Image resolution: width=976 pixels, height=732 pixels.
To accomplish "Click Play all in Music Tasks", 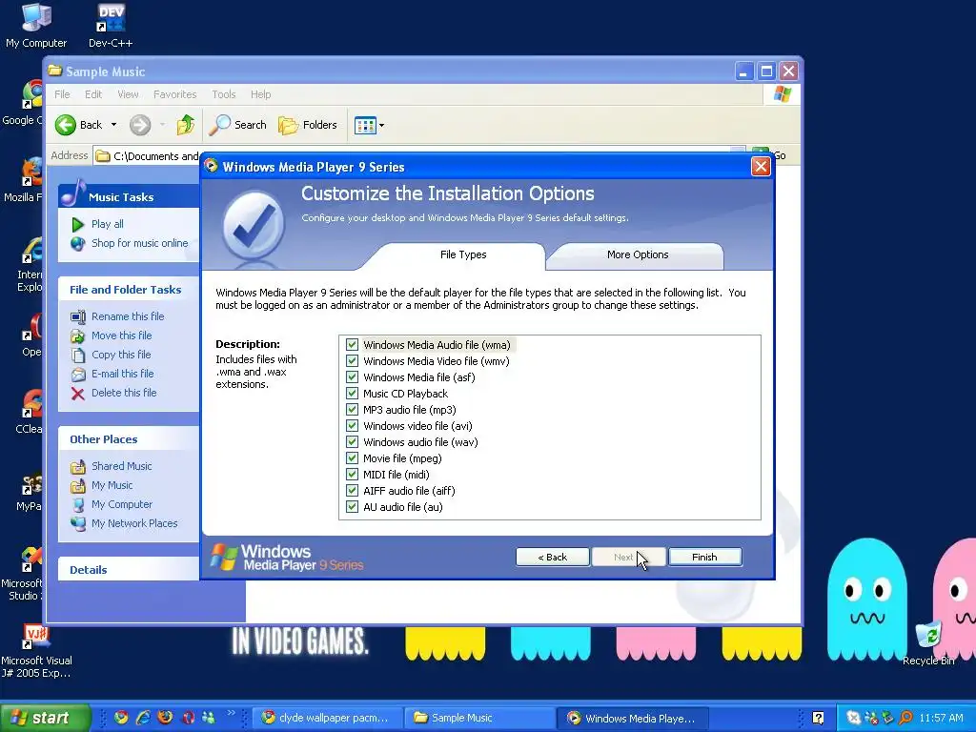I will (107, 224).
